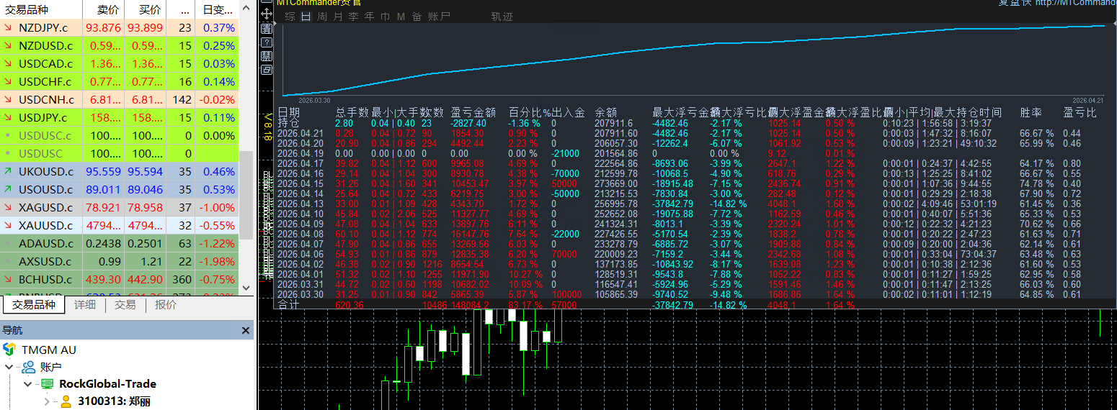Click the grey dot icon beside ADAUSD.c

click(x=8, y=244)
